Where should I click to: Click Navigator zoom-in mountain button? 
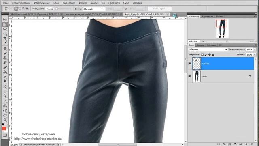coord(252,41)
